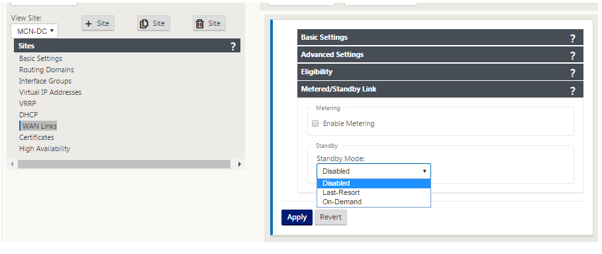This screenshot has height=254, width=602.
Task: Open Interface Groups section
Action: [x=45, y=81]
